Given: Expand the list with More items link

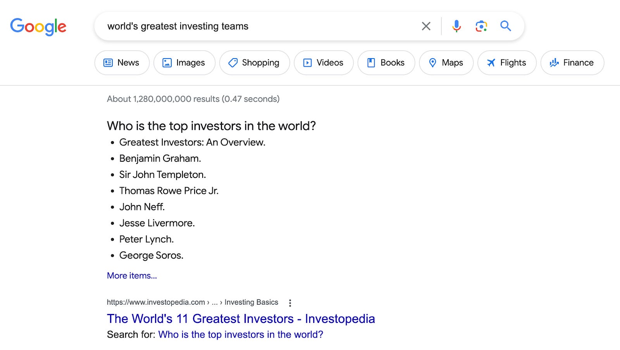Looking at the screenshot, I should pos(132,276).
